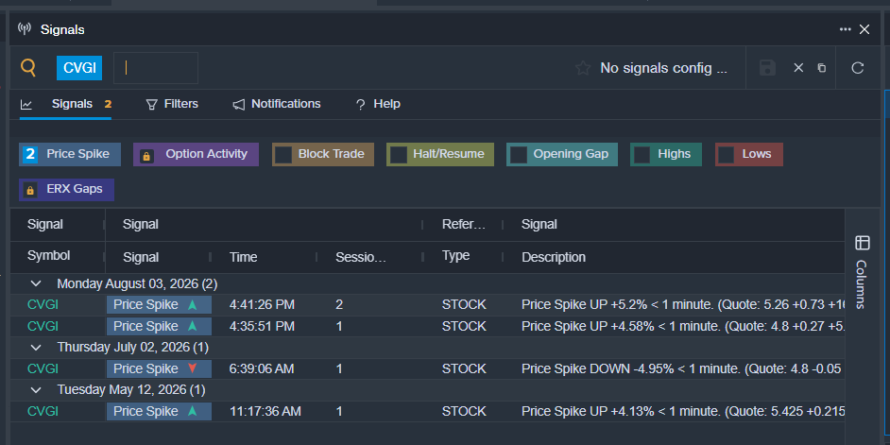Click the 11:17:36 AM time cell

pos(265,411)
